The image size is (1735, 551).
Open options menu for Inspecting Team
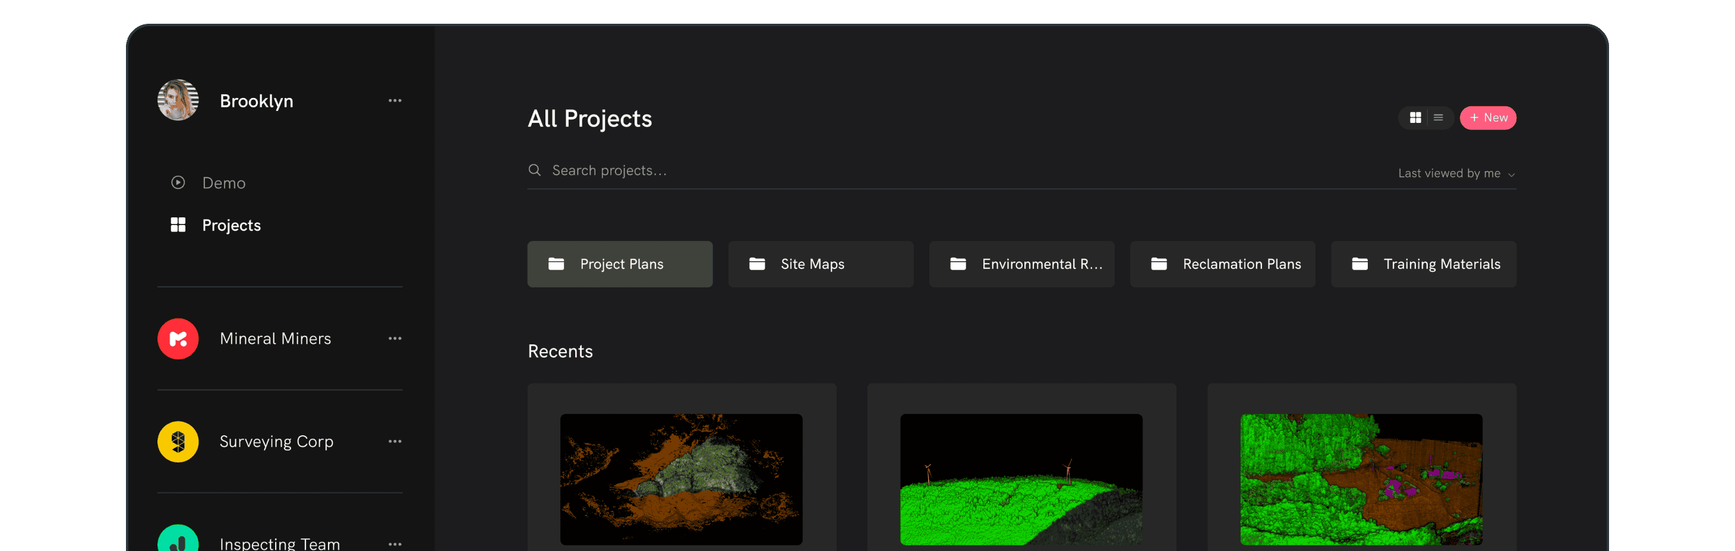pos(395,544)
